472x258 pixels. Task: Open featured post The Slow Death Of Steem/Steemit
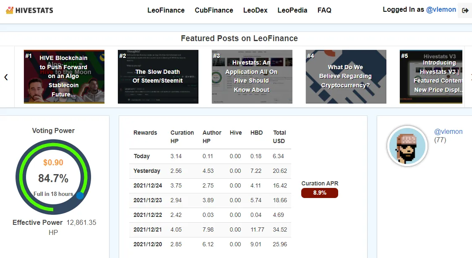[x=158, y=77]
